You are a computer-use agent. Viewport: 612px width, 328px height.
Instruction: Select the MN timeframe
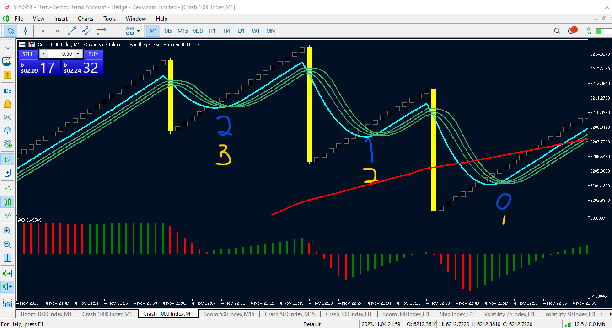click(x=270, y=31)
